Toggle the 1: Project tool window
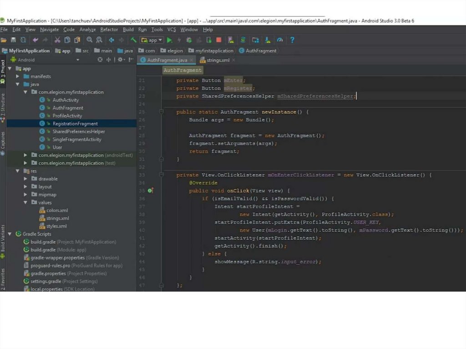 pos(3,69)
